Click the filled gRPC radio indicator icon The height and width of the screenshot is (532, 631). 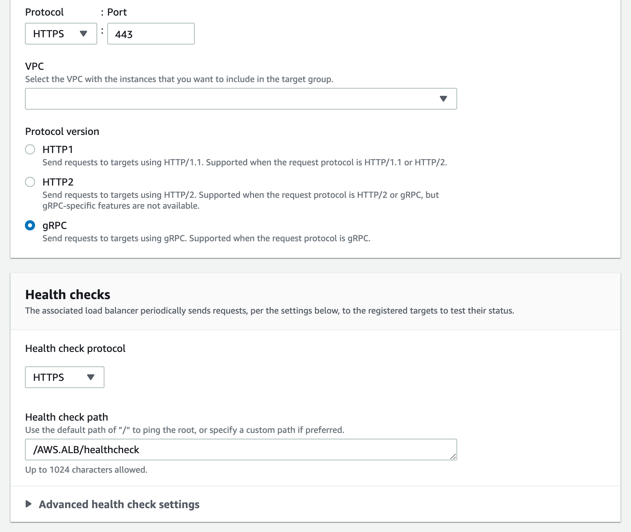pos(30,225)
